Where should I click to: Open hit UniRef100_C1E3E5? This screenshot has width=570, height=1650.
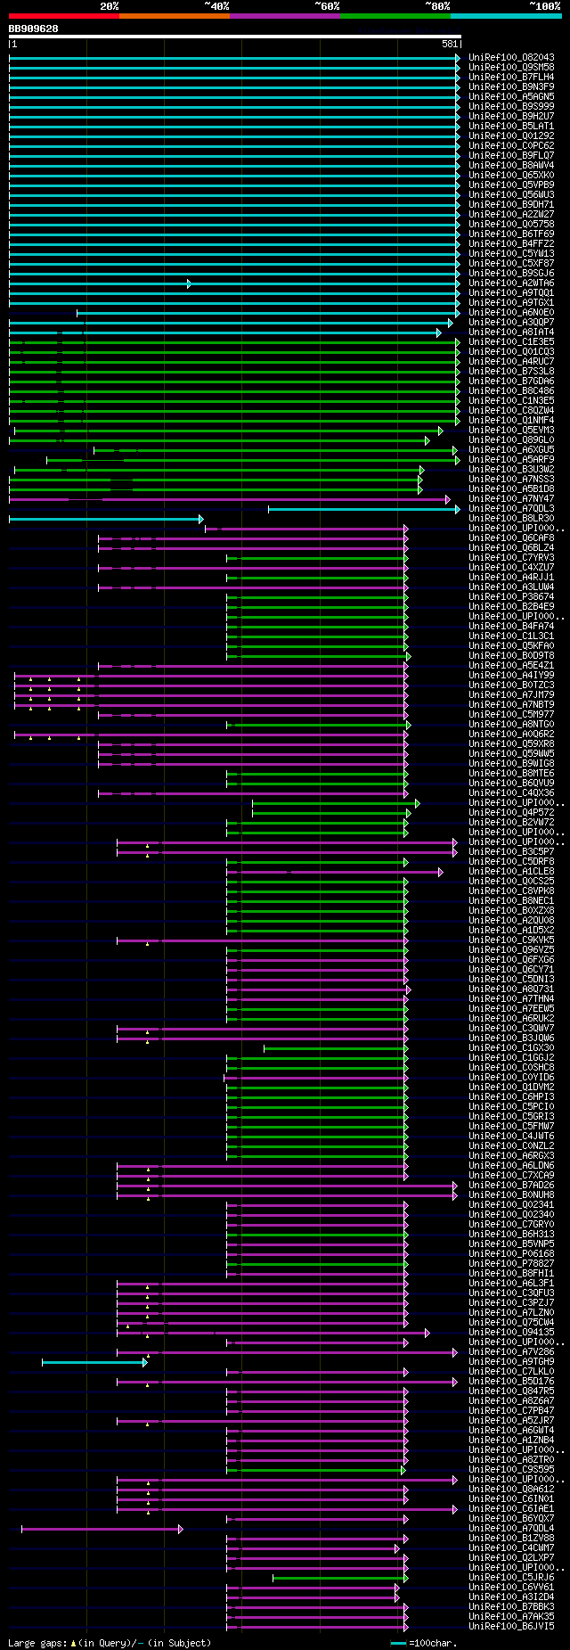point(511,341)
